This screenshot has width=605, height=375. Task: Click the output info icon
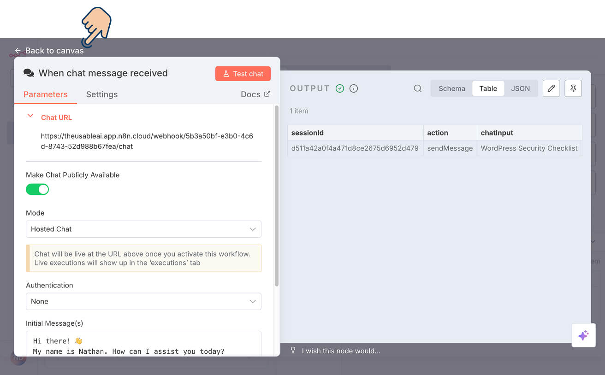(x=353, y=88)
